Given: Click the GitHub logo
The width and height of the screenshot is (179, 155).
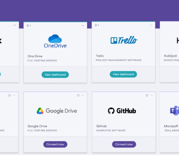Looking at the screenshot, I should (122, 111).
